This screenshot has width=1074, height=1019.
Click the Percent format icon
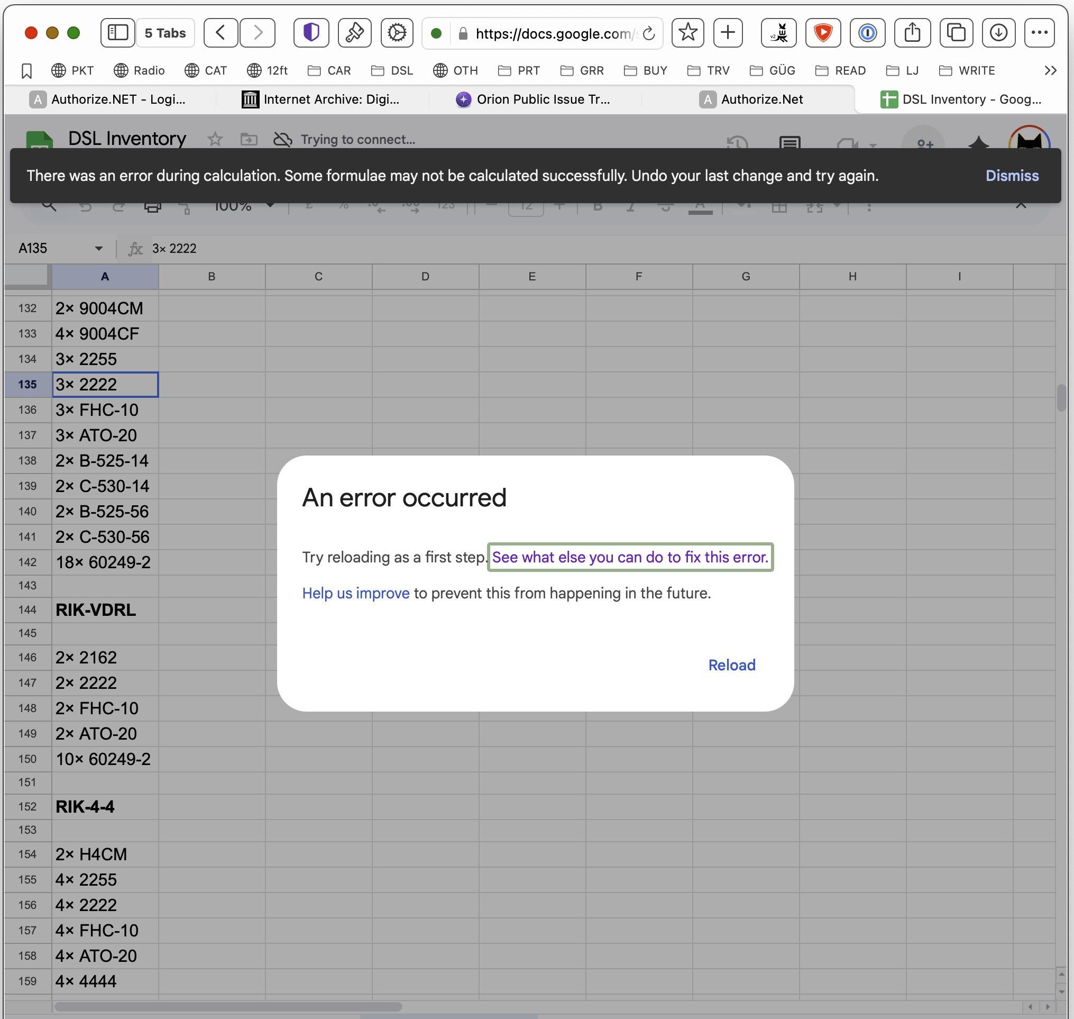coord(343,207)
